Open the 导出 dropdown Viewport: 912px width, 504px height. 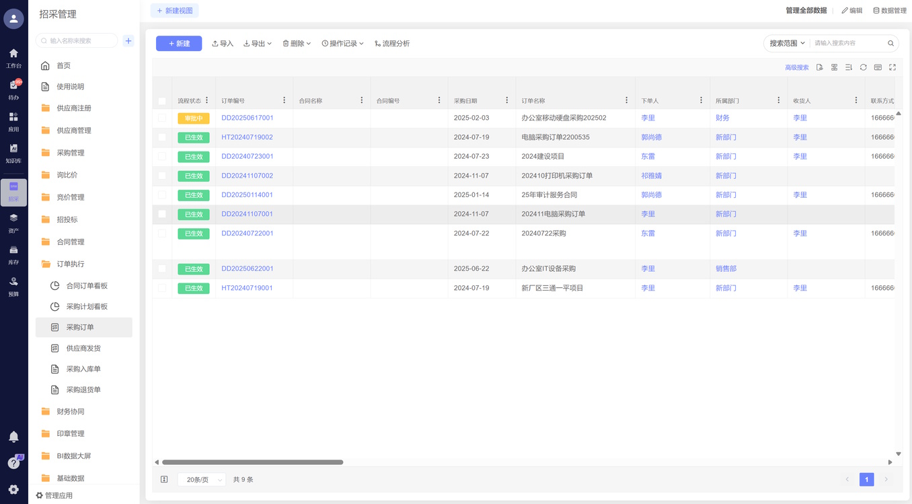(x=258, y=44)
